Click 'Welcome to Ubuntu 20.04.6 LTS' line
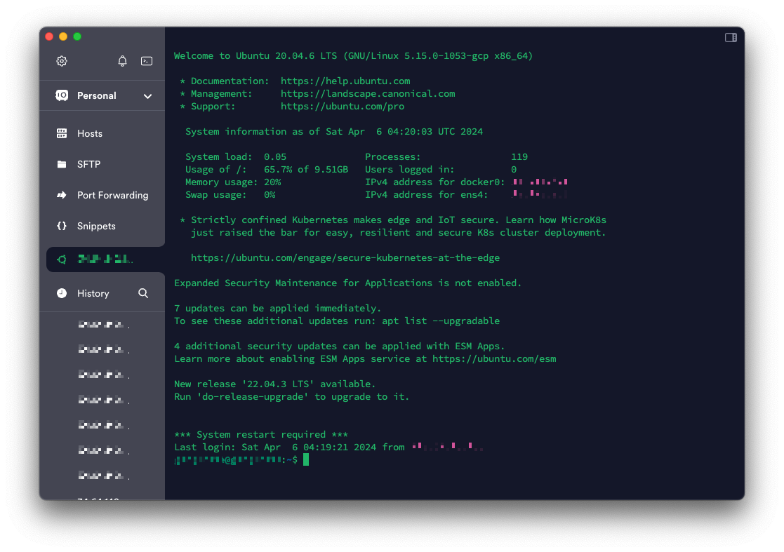Screen dimensions: 784x552 353,56
